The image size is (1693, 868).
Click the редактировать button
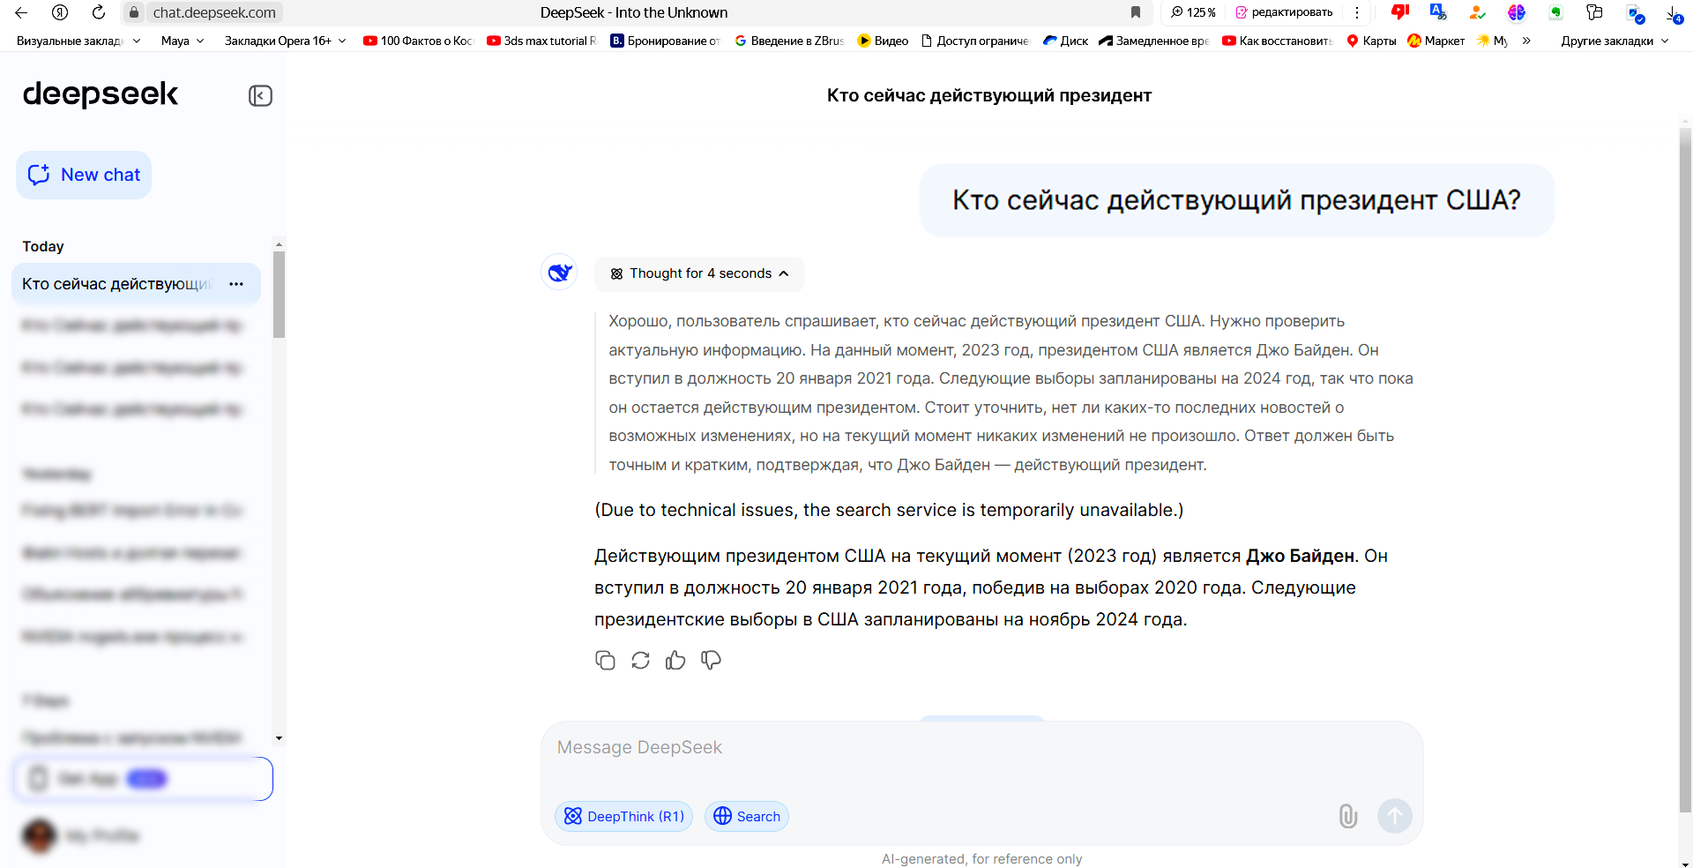click(x=1284, y=12)
